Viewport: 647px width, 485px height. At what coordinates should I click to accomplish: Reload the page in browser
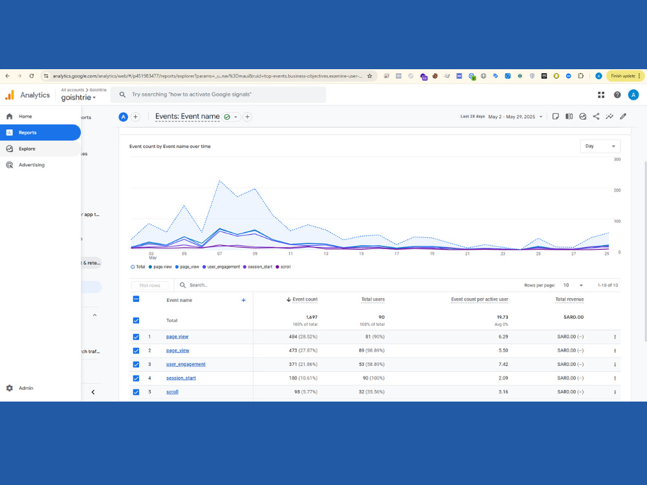point(31,76)
